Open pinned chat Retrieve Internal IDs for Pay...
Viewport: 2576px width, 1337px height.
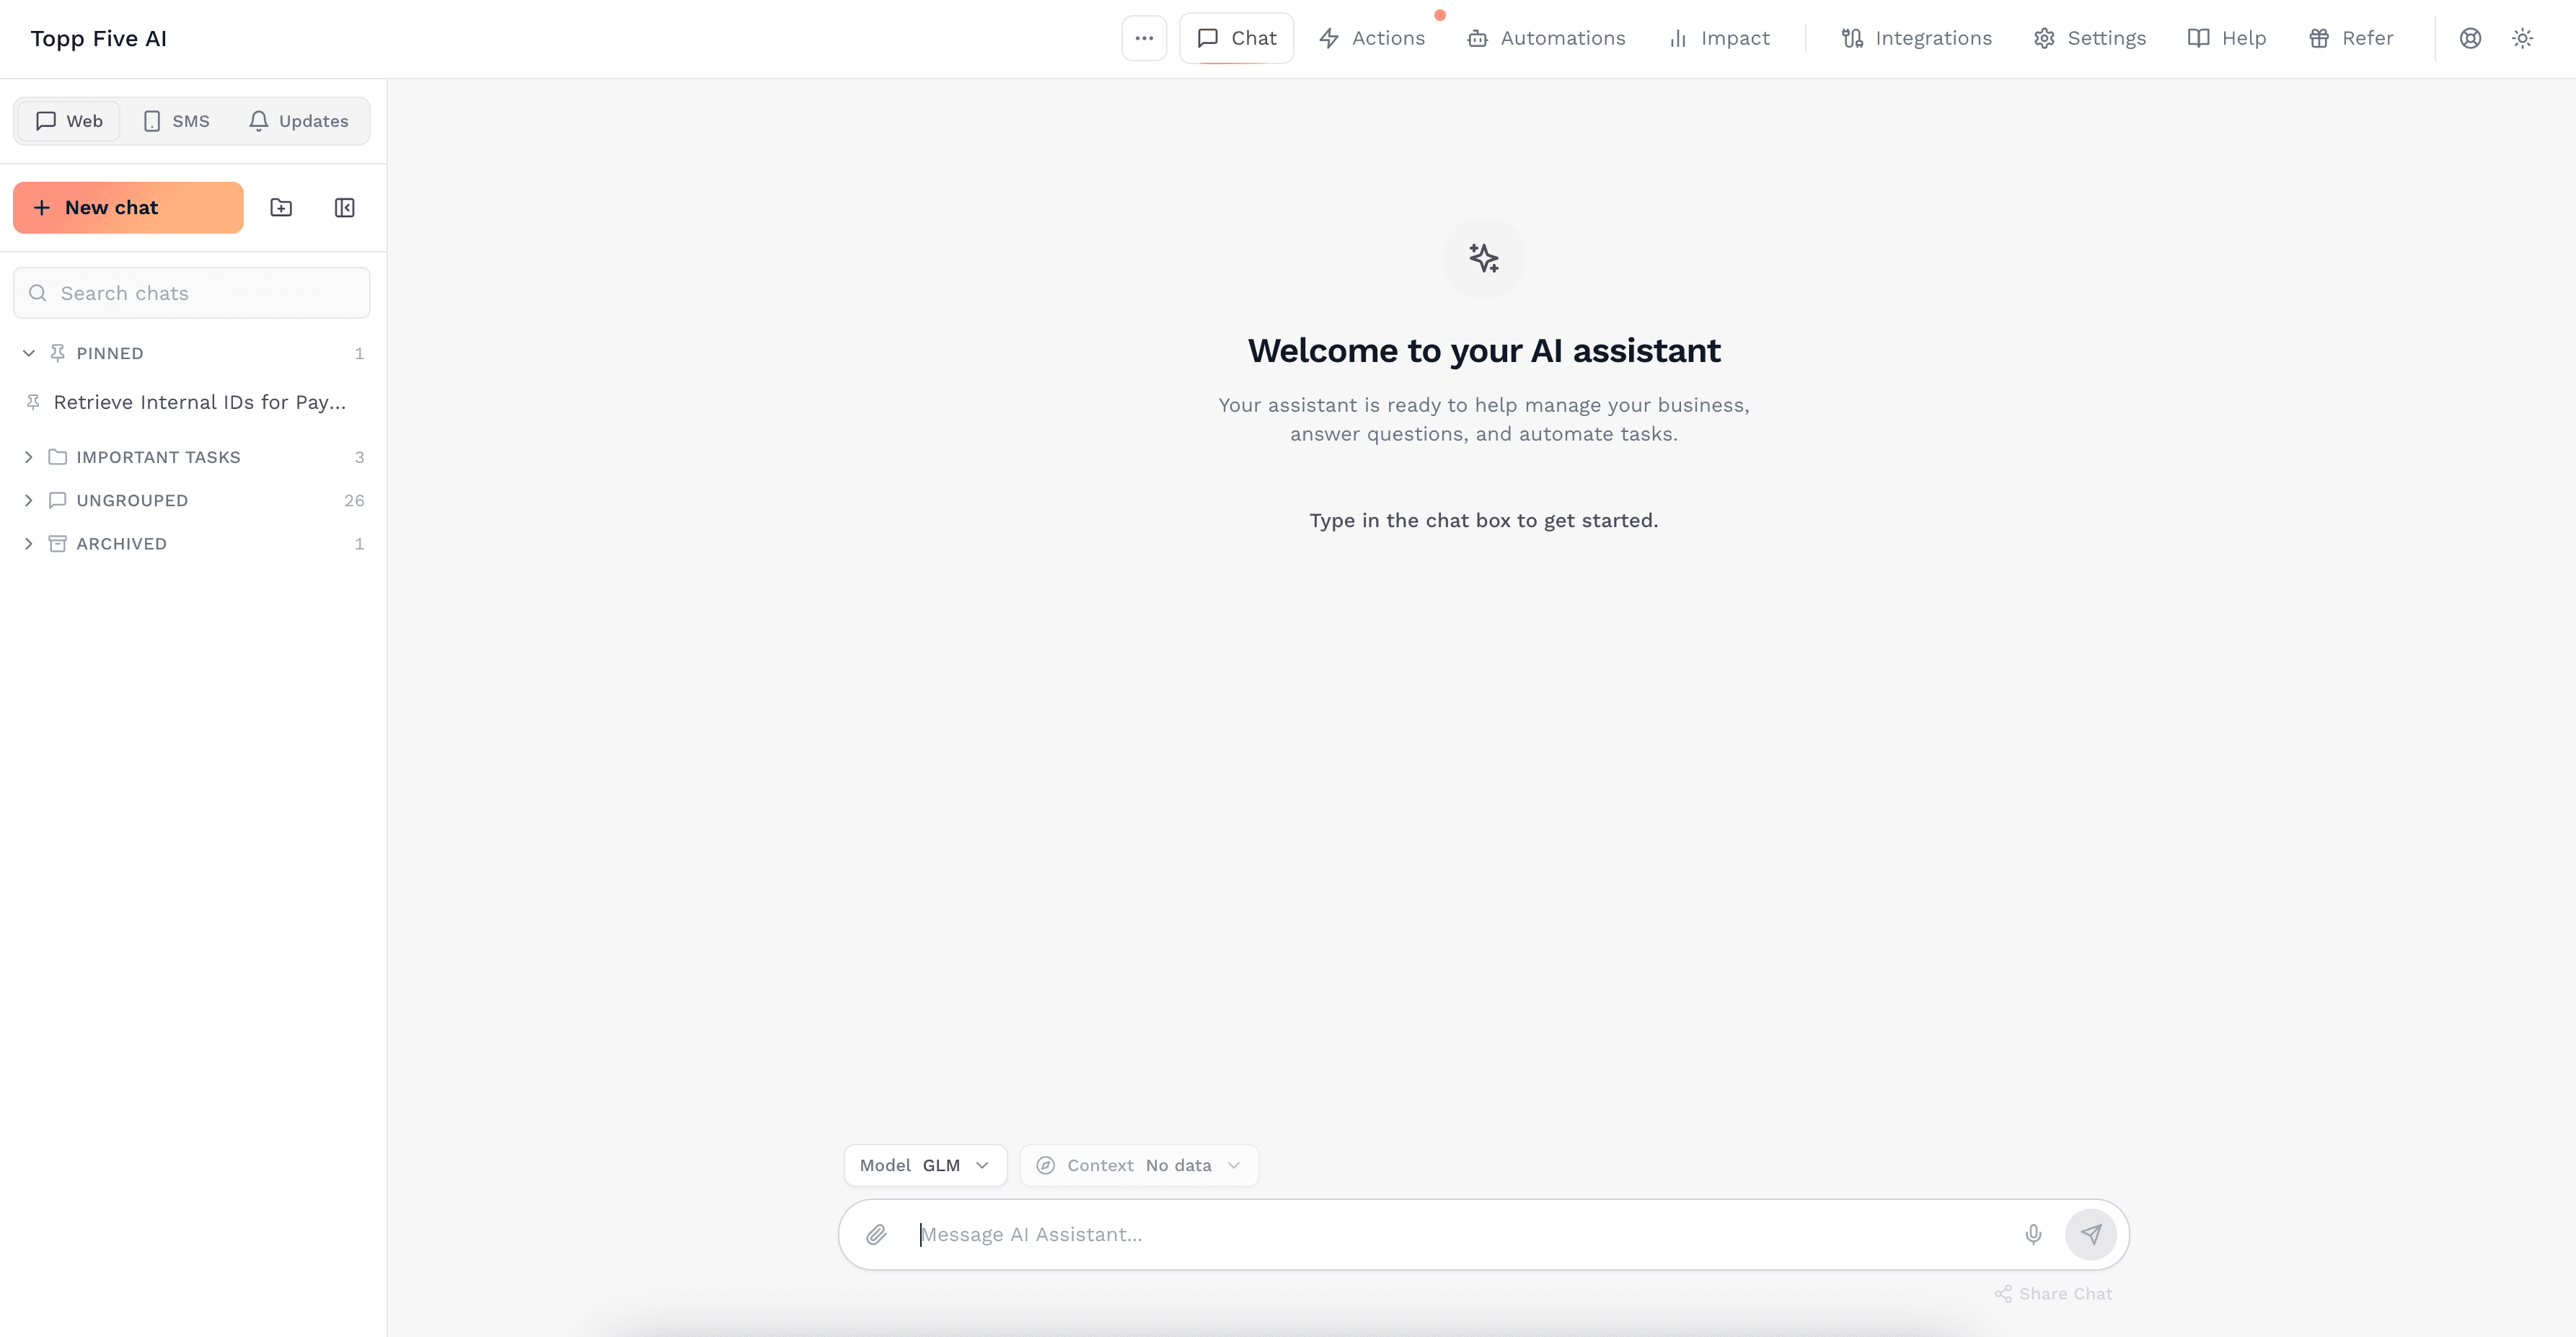click(x=192, y=402)
